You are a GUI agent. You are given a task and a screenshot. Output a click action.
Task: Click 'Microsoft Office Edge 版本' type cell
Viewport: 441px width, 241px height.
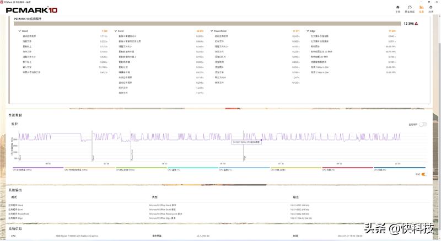pyautogui.click(x=162, y=218)
